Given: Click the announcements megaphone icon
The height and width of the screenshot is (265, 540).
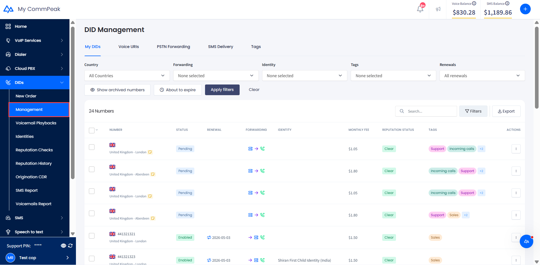Looking at the screenshot, I should point(438,9).
